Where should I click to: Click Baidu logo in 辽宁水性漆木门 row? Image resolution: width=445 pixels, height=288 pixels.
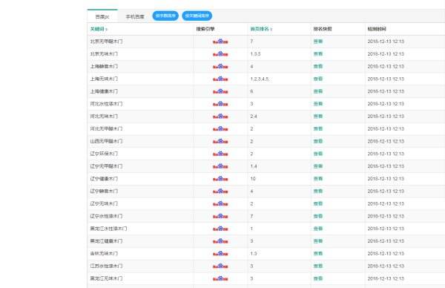click(x=220, y=217)
